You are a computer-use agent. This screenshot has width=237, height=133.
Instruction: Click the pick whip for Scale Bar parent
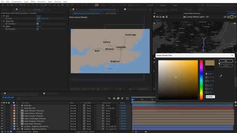(103, 105)
